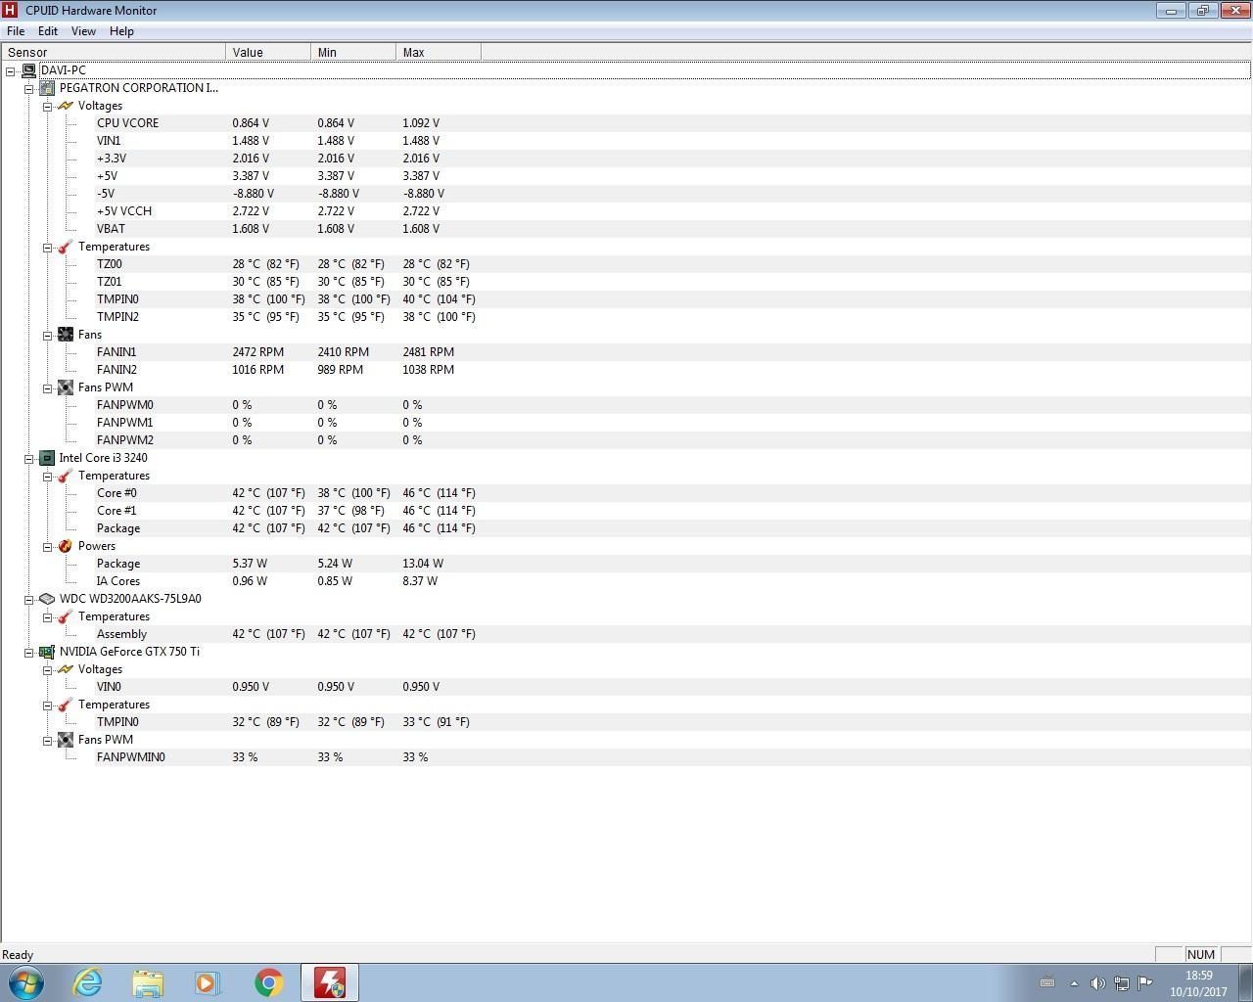The image size is (1253, 1002).
Task: Click the DAVI-PC computer icon
Action: (28, 70)
